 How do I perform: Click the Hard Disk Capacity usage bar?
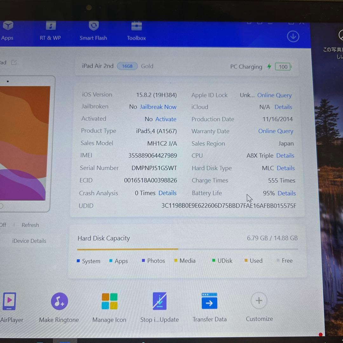(187, 249)
